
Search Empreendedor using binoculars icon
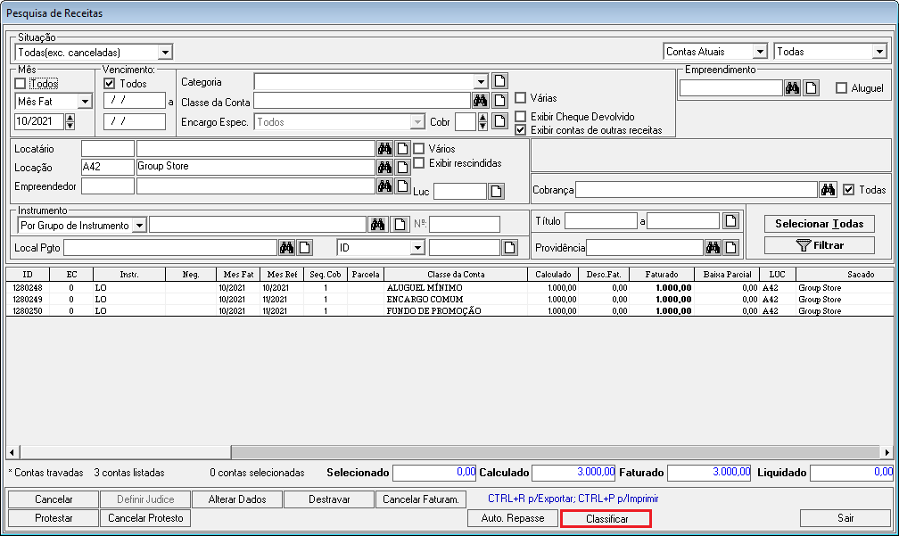[384, 186]
